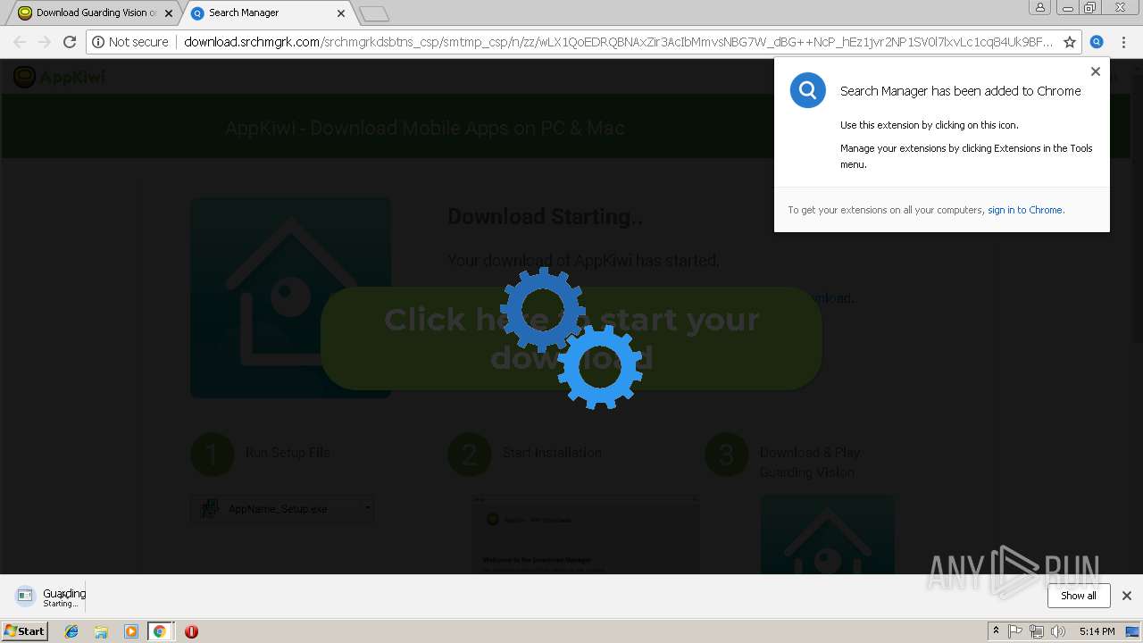Click the Download Starting.. heading
This screenshot has height=643, width=1143.
coord(545,217)
